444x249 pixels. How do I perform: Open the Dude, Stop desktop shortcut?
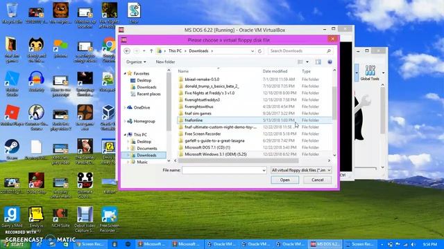(x=36, y=183)
